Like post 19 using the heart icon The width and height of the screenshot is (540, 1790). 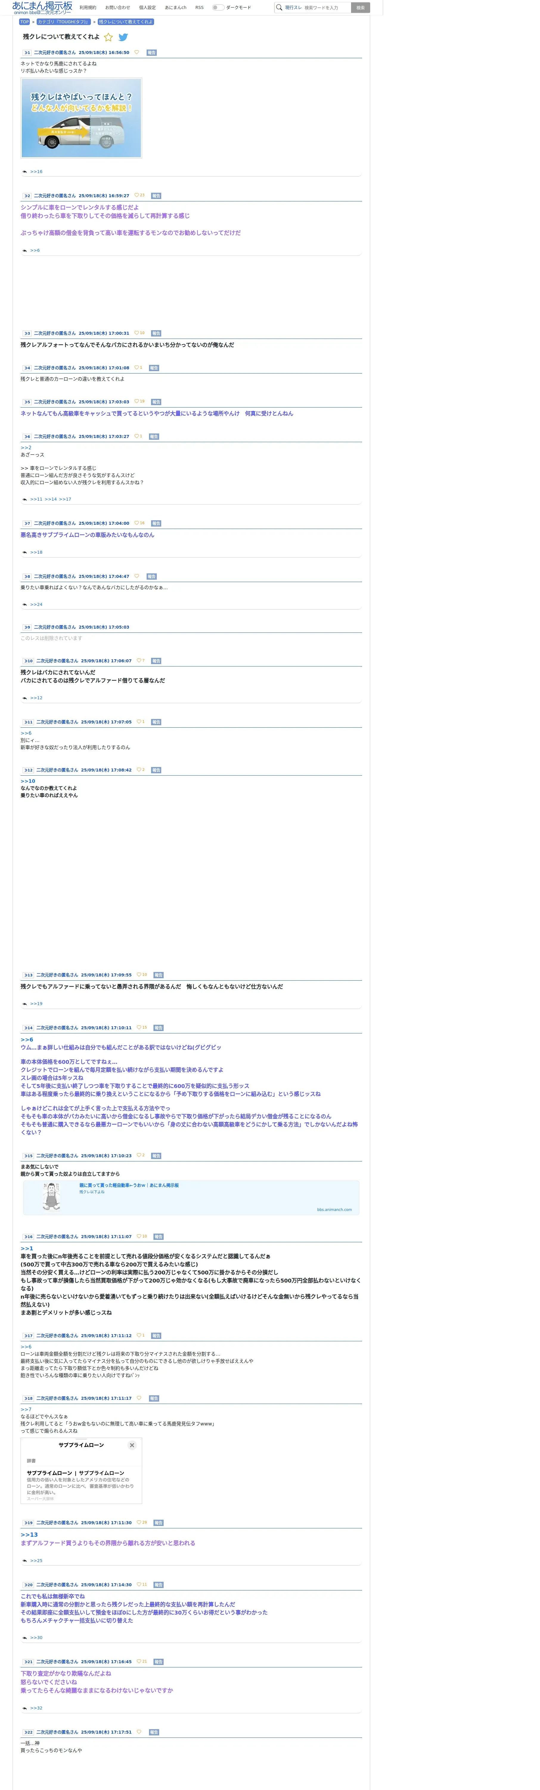point(139,1522)
